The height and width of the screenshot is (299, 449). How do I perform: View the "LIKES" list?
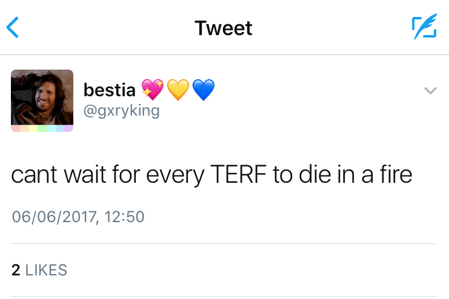(x=46, y=270)
